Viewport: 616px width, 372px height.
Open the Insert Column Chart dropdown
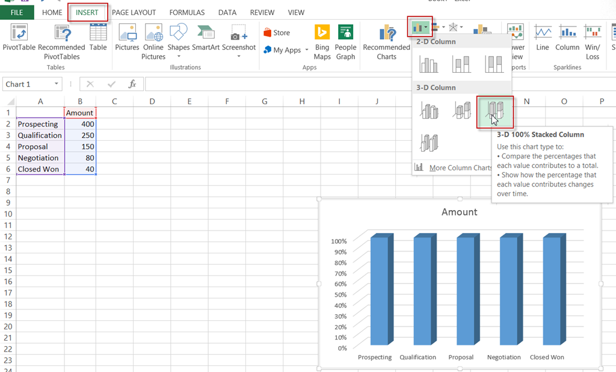tap(420, 27)
